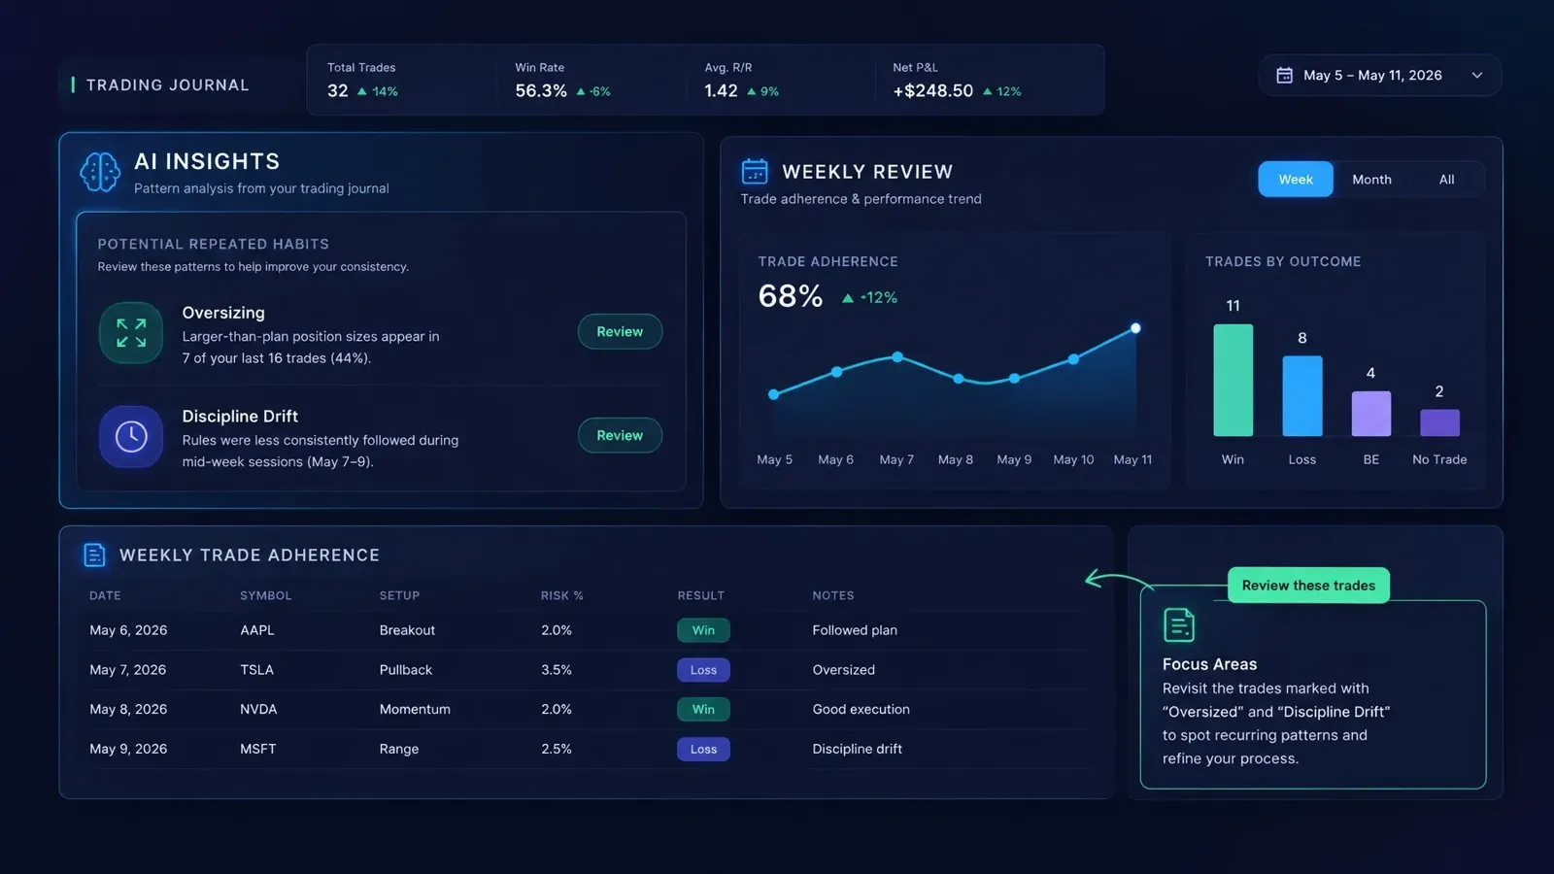1554x874 pixels.
Task: Click the calendar icon in date range selector
Action: coord(1284,75)
